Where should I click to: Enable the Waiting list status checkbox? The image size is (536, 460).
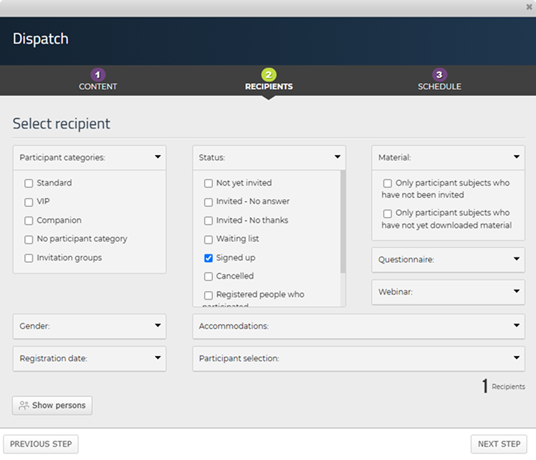[x=208, y=239]
